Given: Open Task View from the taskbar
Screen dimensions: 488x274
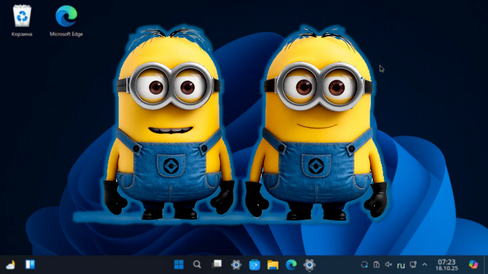Looking at the screenshot, I should [217, 265].
